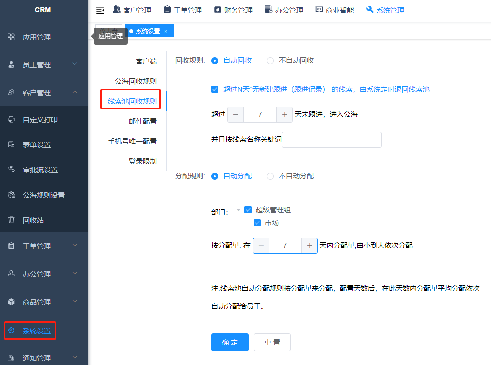Select the 不自动分配 radio option

[x=270, y=176]
